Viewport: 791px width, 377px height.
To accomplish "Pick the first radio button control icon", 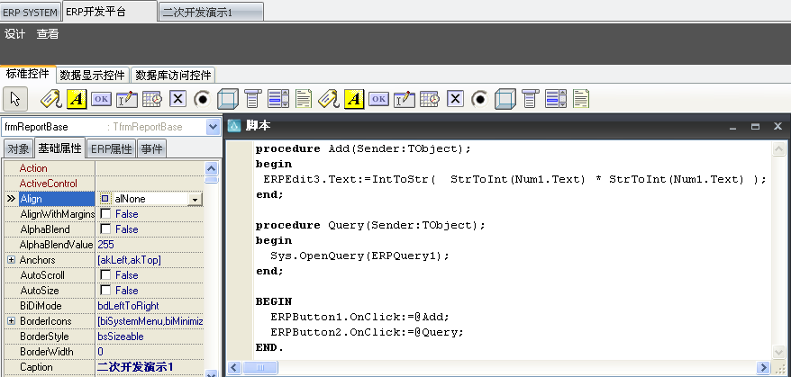I will tap(203, 99).
